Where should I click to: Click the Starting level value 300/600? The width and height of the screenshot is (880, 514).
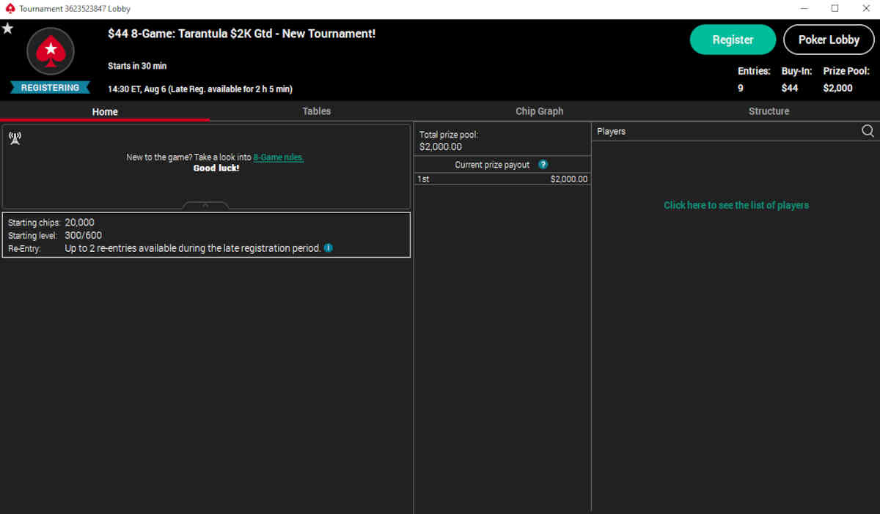pos(84,236)
